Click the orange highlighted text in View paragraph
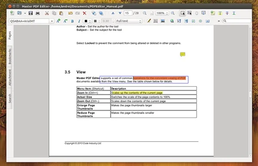258x166 pixels. [x=160, y=78]
